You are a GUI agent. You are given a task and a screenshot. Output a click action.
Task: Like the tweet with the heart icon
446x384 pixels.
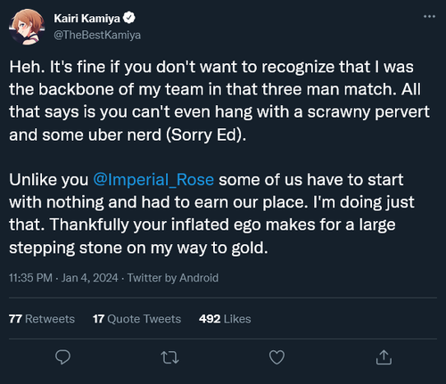click(x=277, y=357)
